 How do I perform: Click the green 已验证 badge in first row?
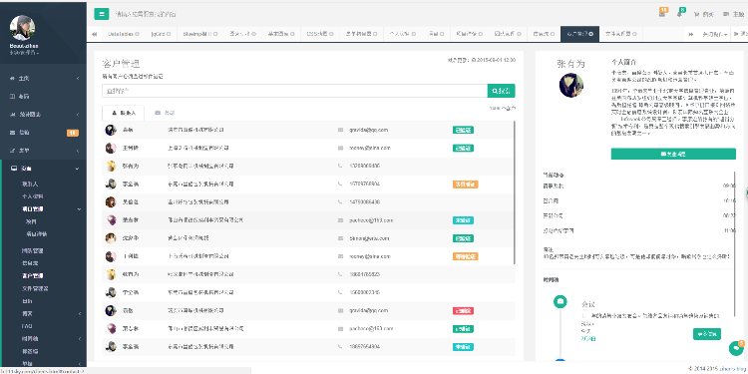463,130
